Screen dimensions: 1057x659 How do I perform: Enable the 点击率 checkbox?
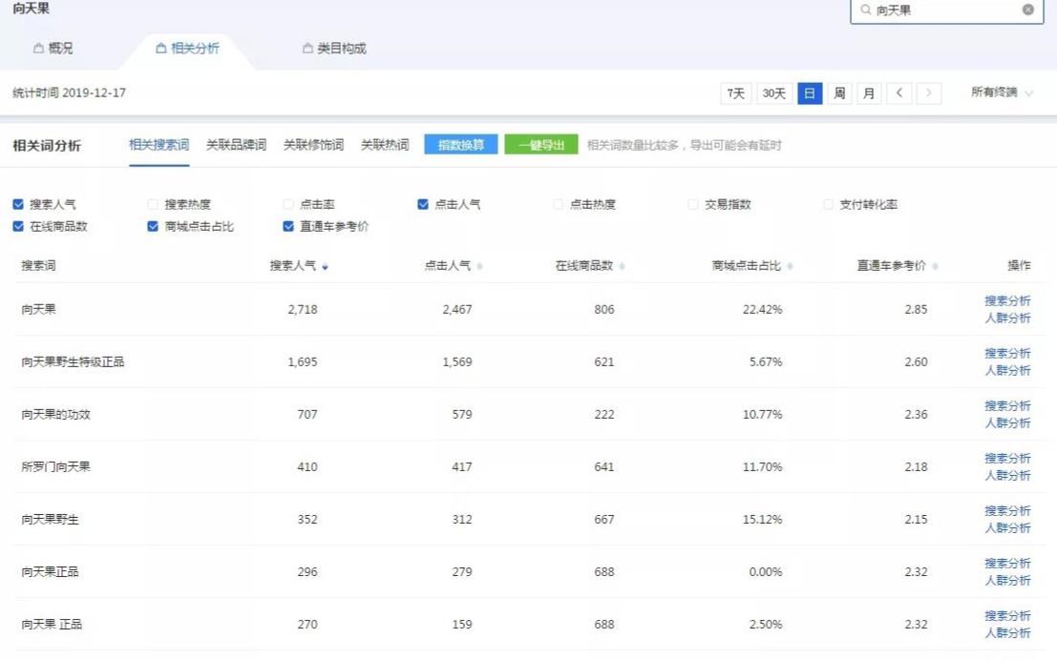click(x=287, y=203)
